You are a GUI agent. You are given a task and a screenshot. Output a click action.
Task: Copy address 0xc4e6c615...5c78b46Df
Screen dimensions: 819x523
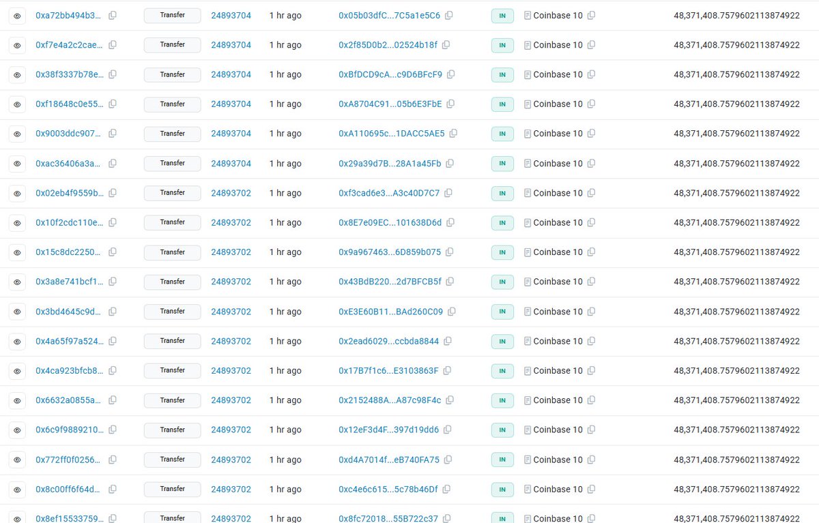446,490
